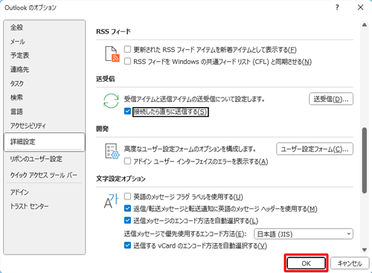Image resolution: width=372 pixels, height=273 pixels.
Task: Click the 送受信 section heading
Action: 106,79
